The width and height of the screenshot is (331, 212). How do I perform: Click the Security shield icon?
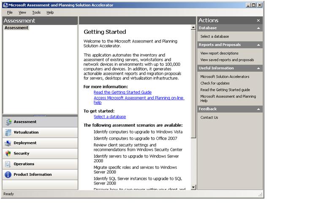[8, 153]
